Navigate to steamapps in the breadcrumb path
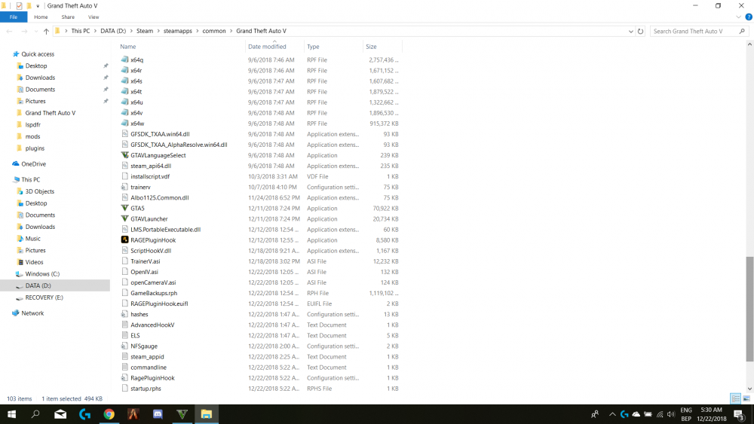Screen dimensions: 754x424 pos(177,31)
